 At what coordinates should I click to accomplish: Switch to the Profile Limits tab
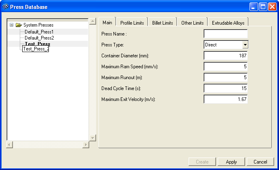[x=132, y=23]
